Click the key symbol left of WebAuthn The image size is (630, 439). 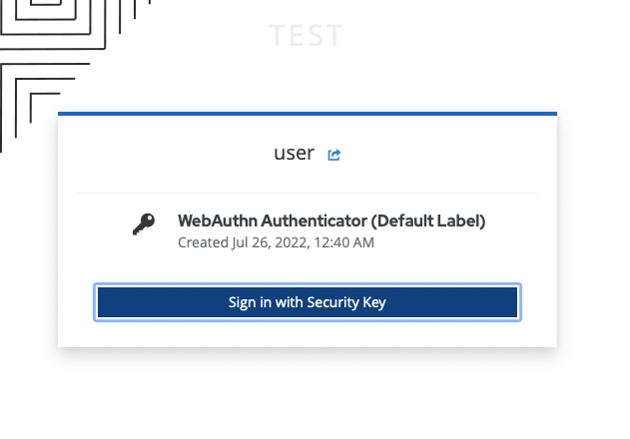[x=144, y=225]
